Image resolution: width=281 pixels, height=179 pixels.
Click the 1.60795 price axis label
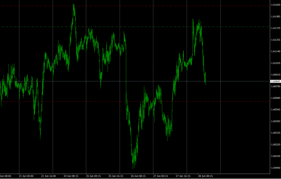(x=276, y=86)
